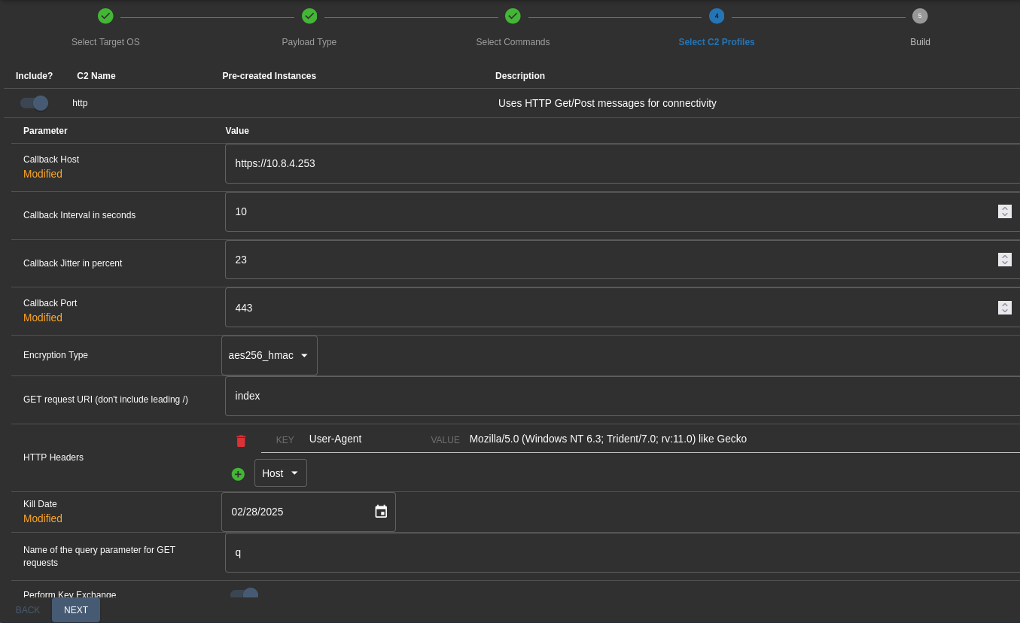Go to Select Target OS step label
This screenshot has width=1020, height=623.
pos(105,42)
